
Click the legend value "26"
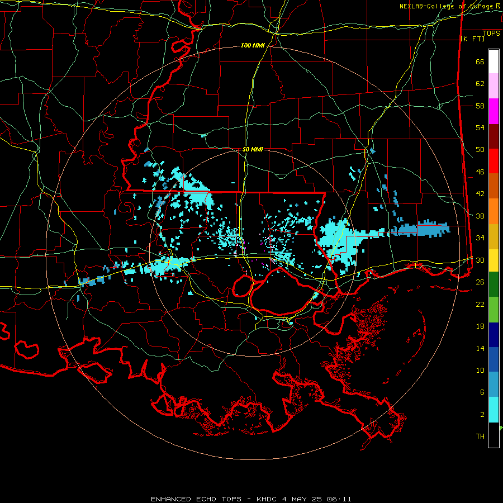[x=480, y=282]
